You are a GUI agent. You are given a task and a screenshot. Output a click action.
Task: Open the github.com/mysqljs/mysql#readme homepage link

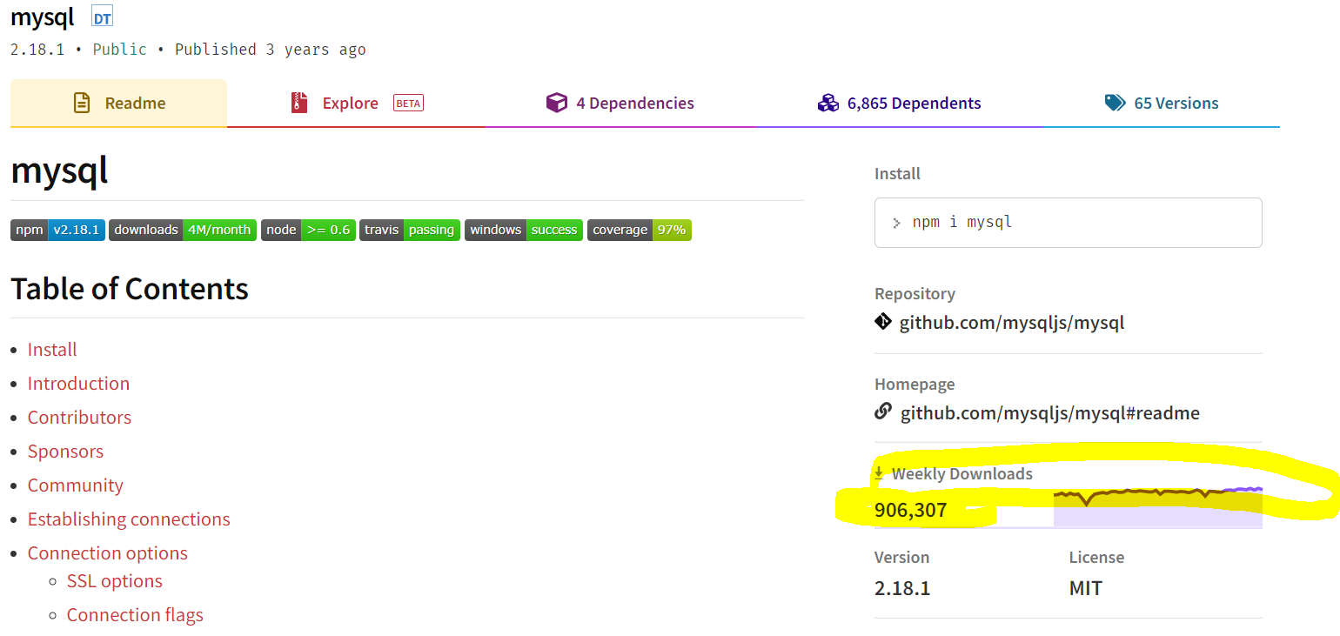pyautogui.click(x=1049, y=413)
